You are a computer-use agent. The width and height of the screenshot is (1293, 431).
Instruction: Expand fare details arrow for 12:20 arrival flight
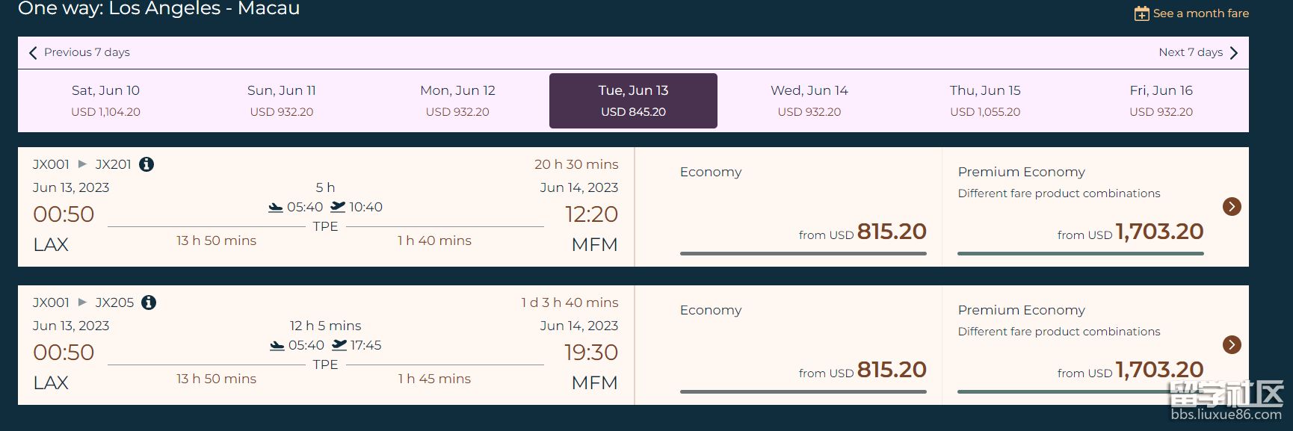(x=1232, y=206)
